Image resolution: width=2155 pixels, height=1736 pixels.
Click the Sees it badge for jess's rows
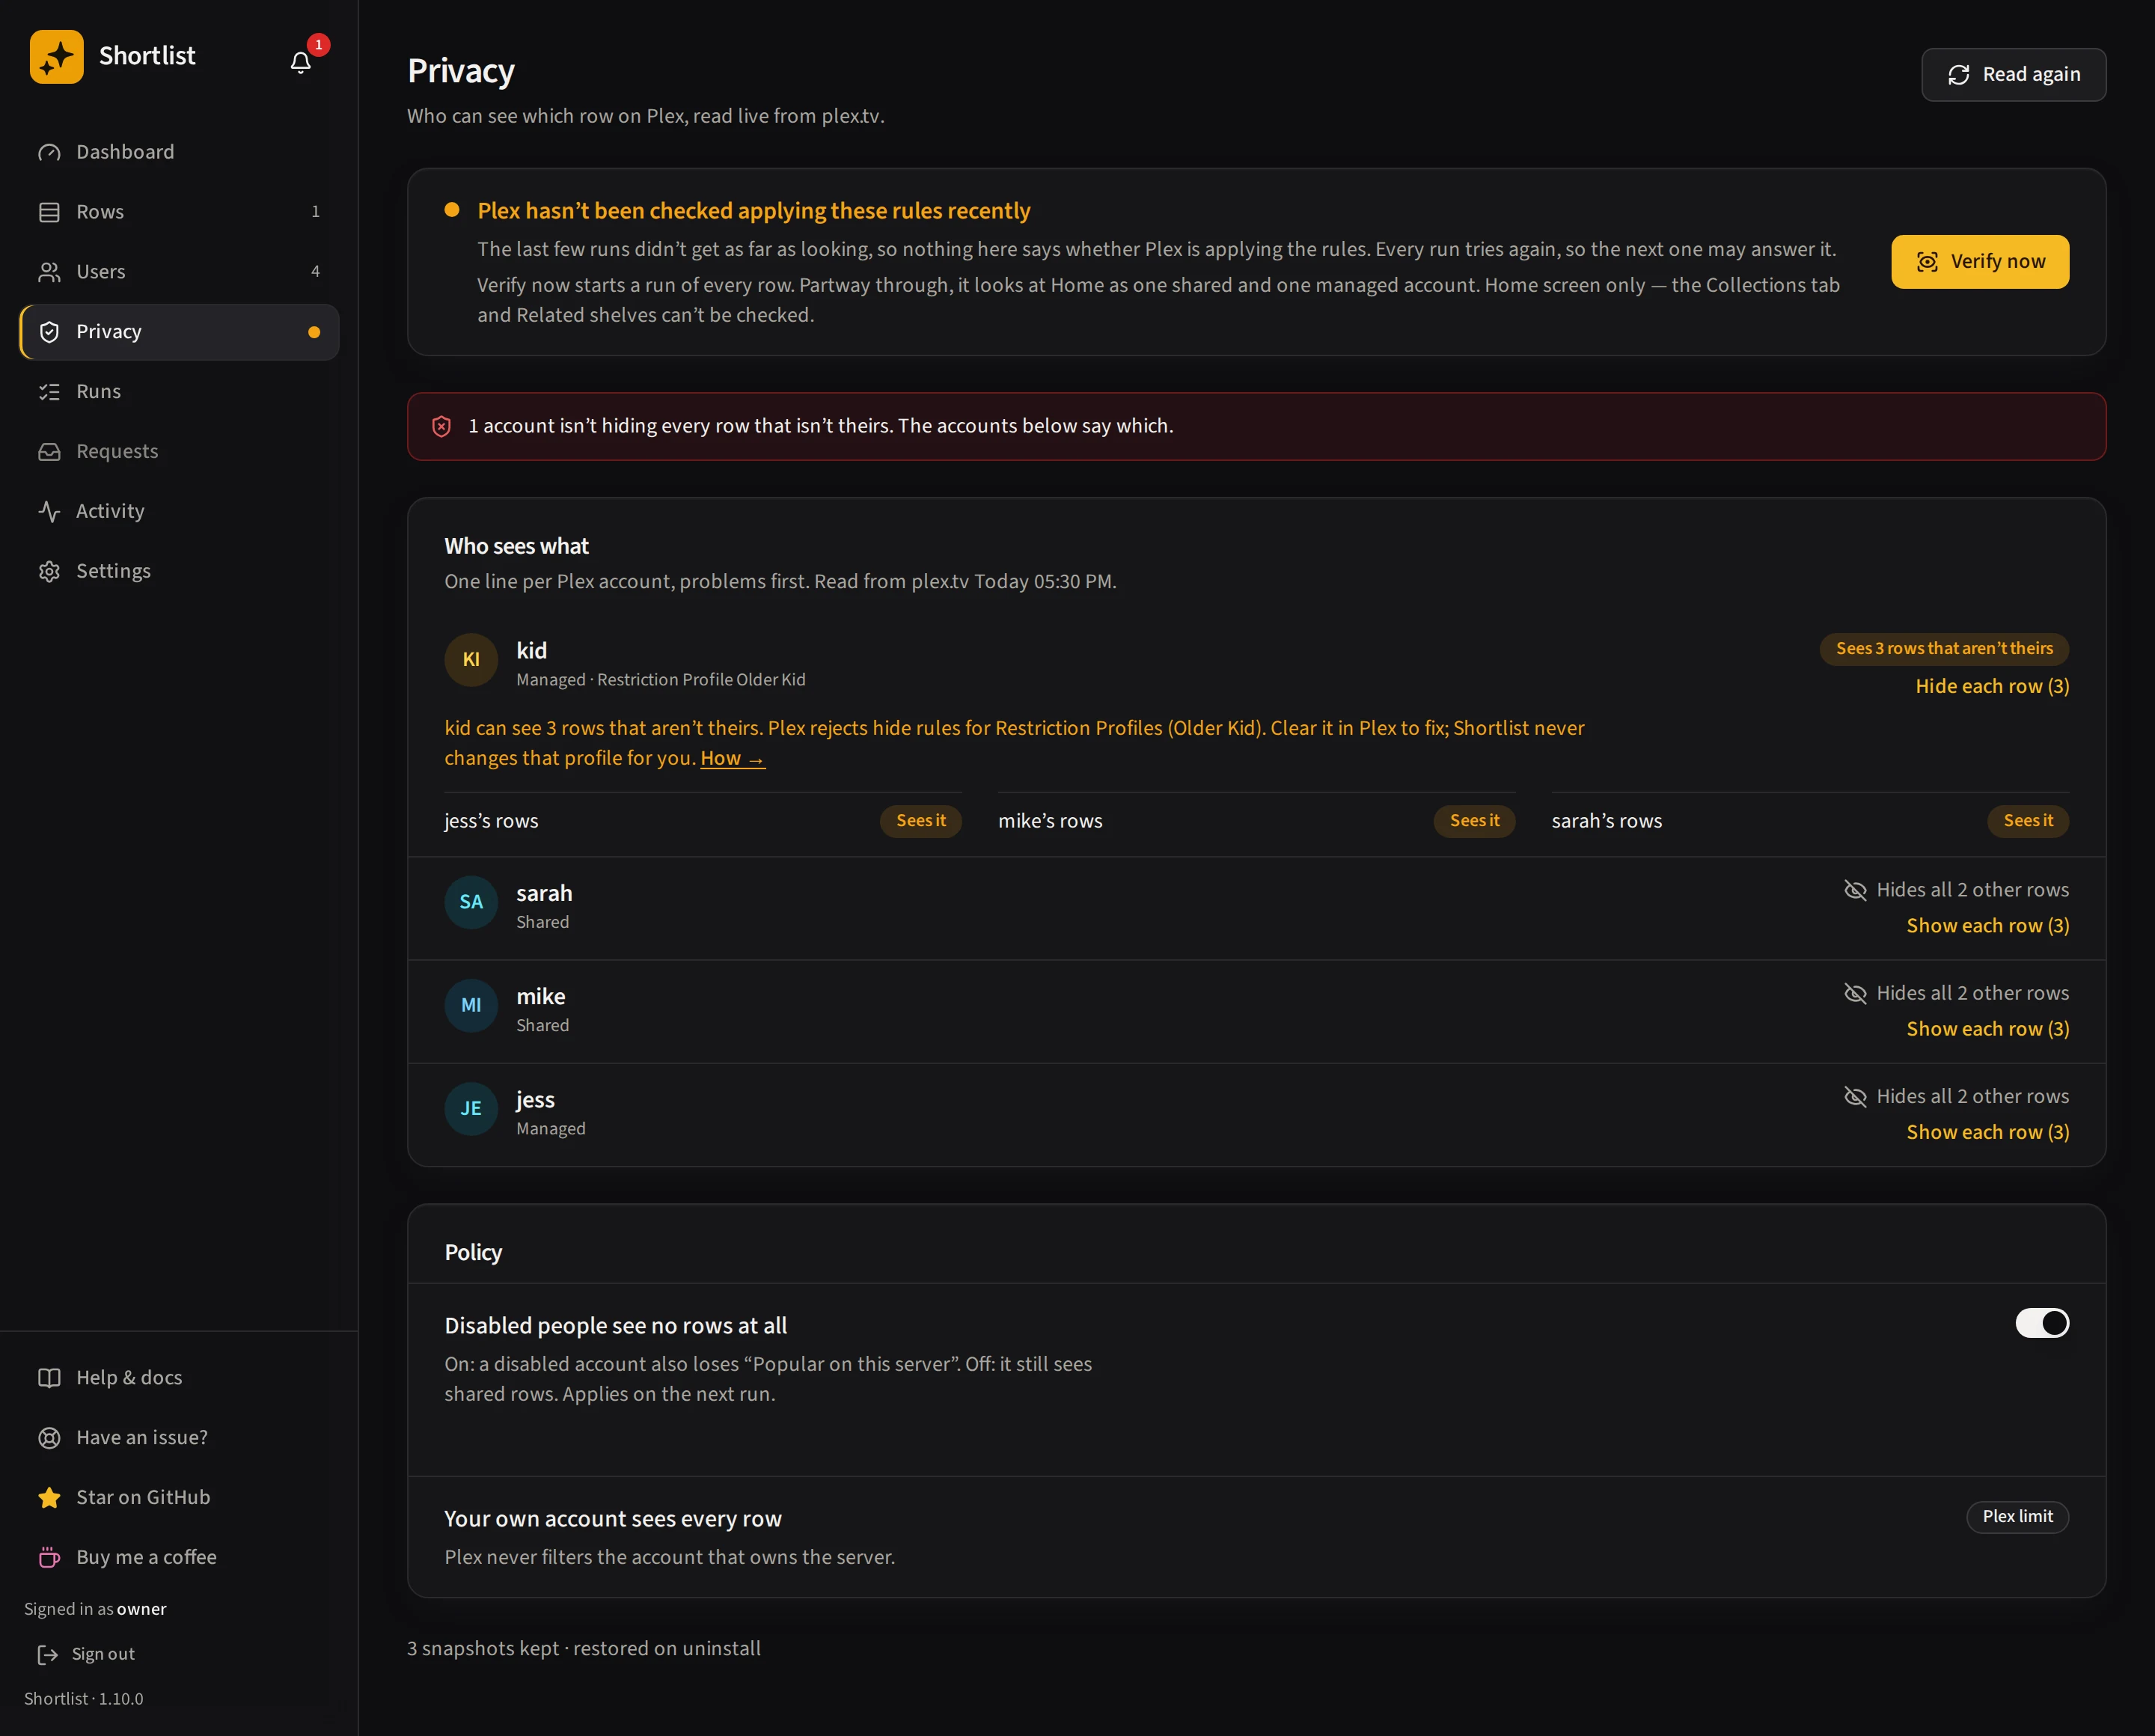(920, 821)
